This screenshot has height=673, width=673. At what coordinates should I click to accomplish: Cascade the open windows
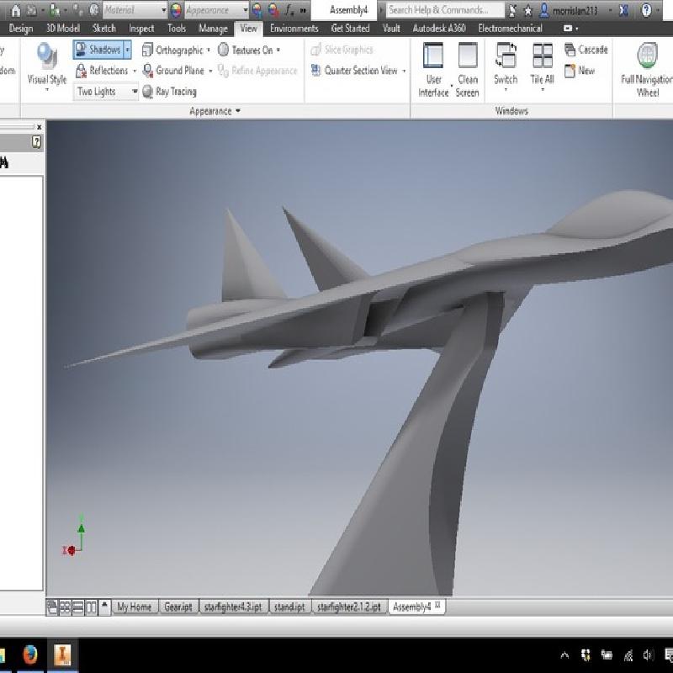coord(586,50)
